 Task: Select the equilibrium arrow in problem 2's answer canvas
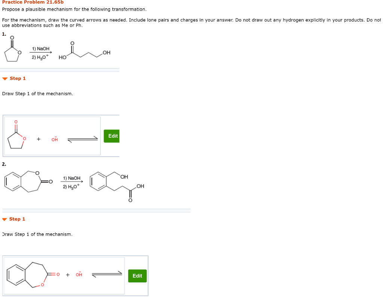(x=107, y=274)
